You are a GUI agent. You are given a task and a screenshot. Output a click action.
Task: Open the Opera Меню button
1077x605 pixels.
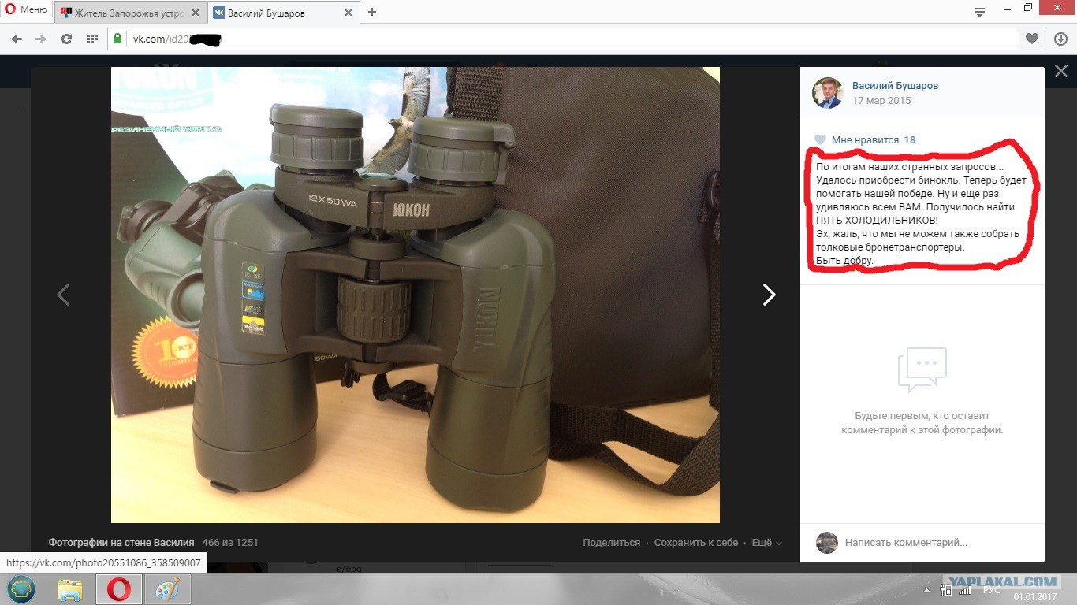27,10
